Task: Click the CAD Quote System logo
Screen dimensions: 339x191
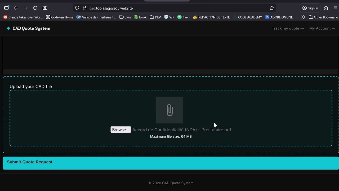Action: 28,28
